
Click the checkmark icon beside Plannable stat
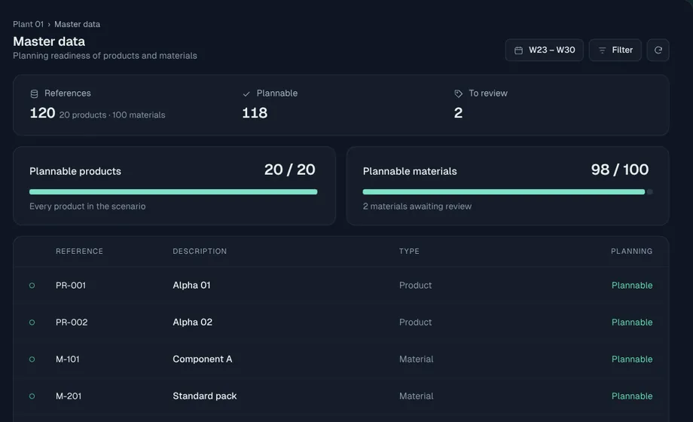(x=246, y=93)
